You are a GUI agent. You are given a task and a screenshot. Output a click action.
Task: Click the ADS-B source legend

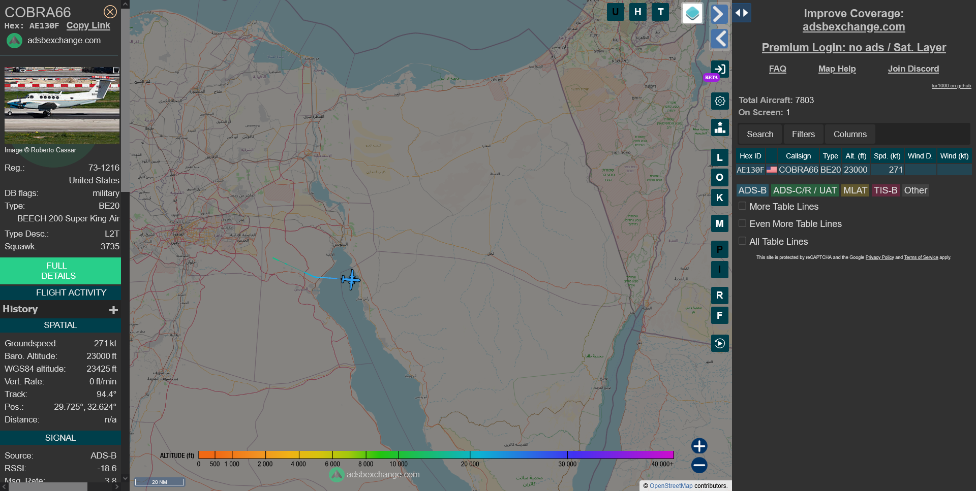[752, 190]
